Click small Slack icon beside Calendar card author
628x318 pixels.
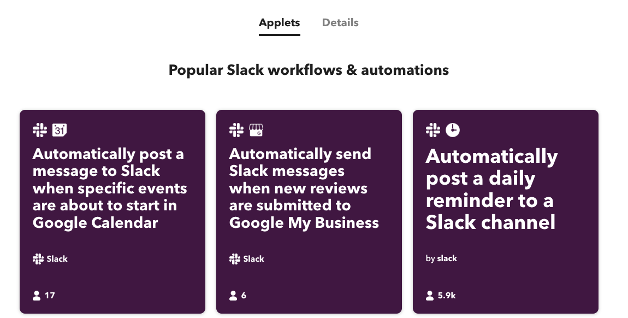point(38,259)
